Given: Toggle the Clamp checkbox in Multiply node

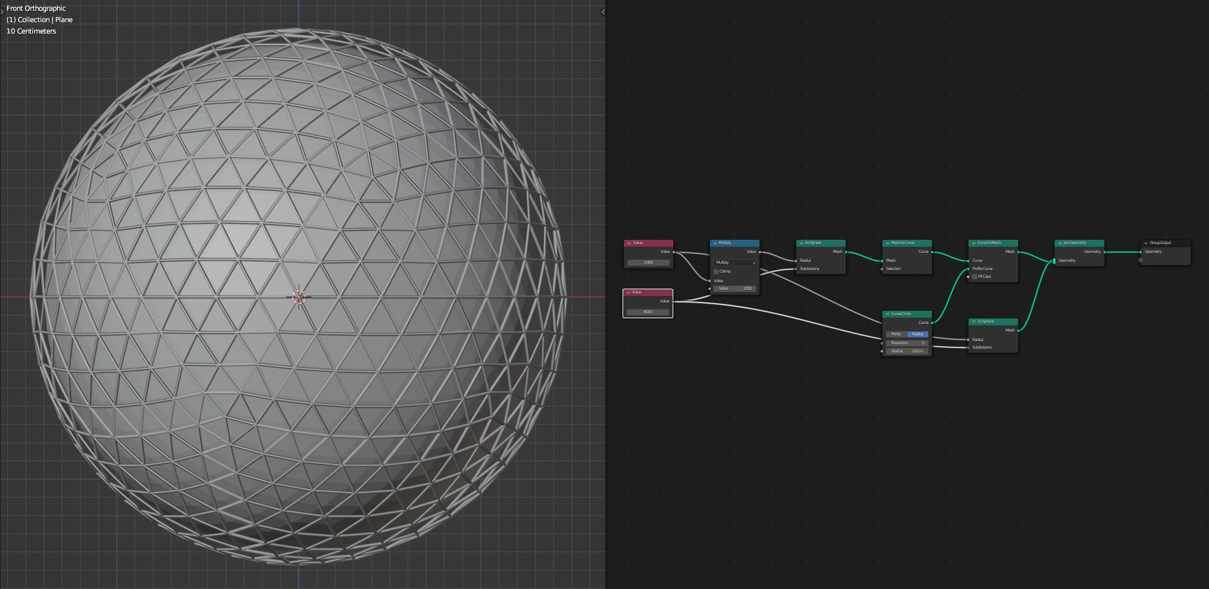Looking at the screenshot, I should 716,271.
